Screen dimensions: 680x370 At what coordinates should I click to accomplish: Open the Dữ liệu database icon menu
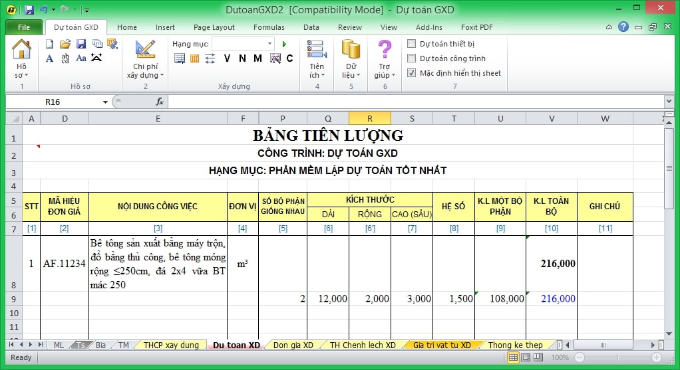pos(351,58)
